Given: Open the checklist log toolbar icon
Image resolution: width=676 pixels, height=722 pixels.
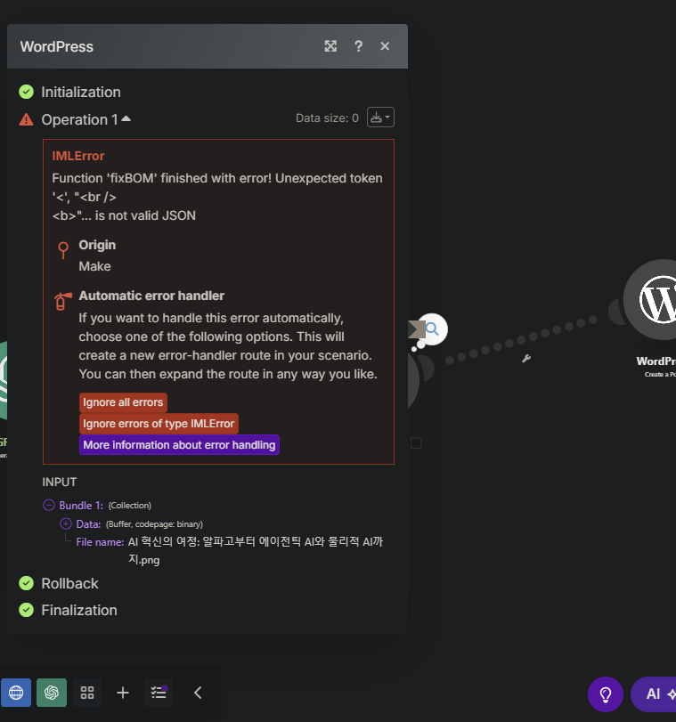Looking at the screenshot, I should (159, 693).
